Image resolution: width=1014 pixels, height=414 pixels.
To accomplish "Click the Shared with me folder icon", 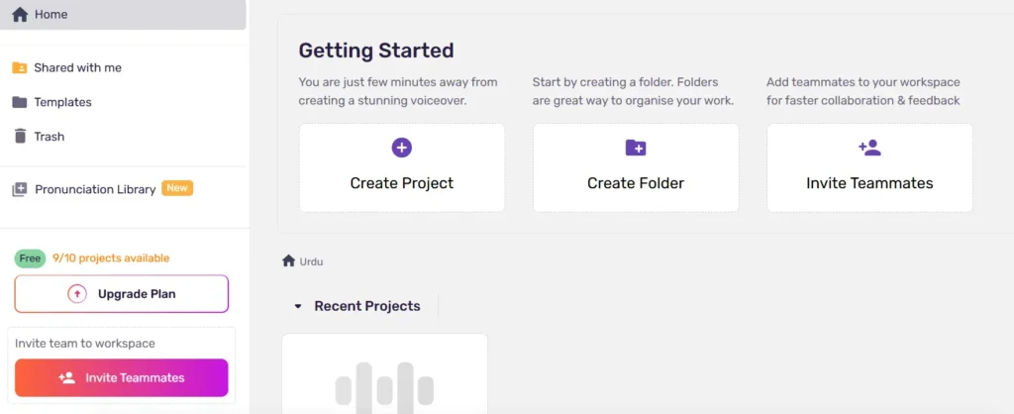I will pyautogui.click(x=20, y=68).
